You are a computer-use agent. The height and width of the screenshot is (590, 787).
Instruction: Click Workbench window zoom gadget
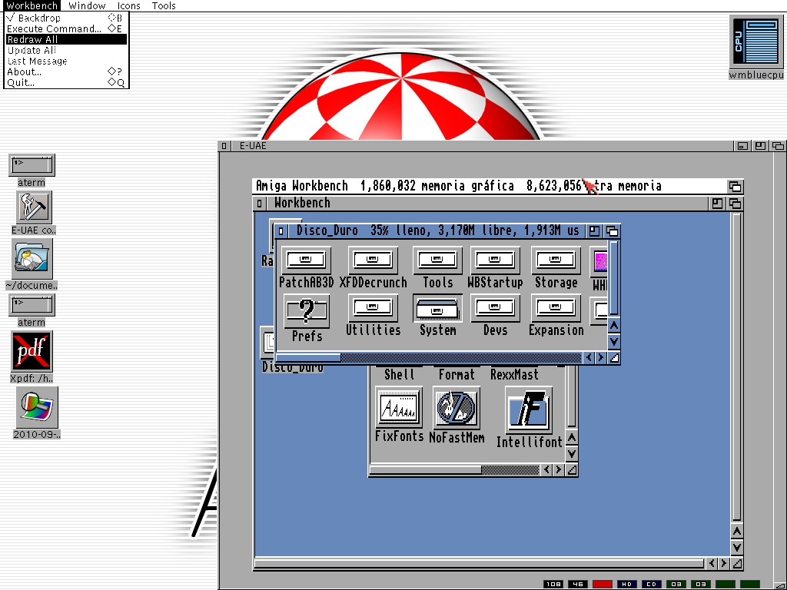tap(717, 203)
